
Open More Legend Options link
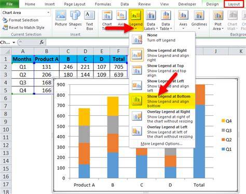pos(161,144)
